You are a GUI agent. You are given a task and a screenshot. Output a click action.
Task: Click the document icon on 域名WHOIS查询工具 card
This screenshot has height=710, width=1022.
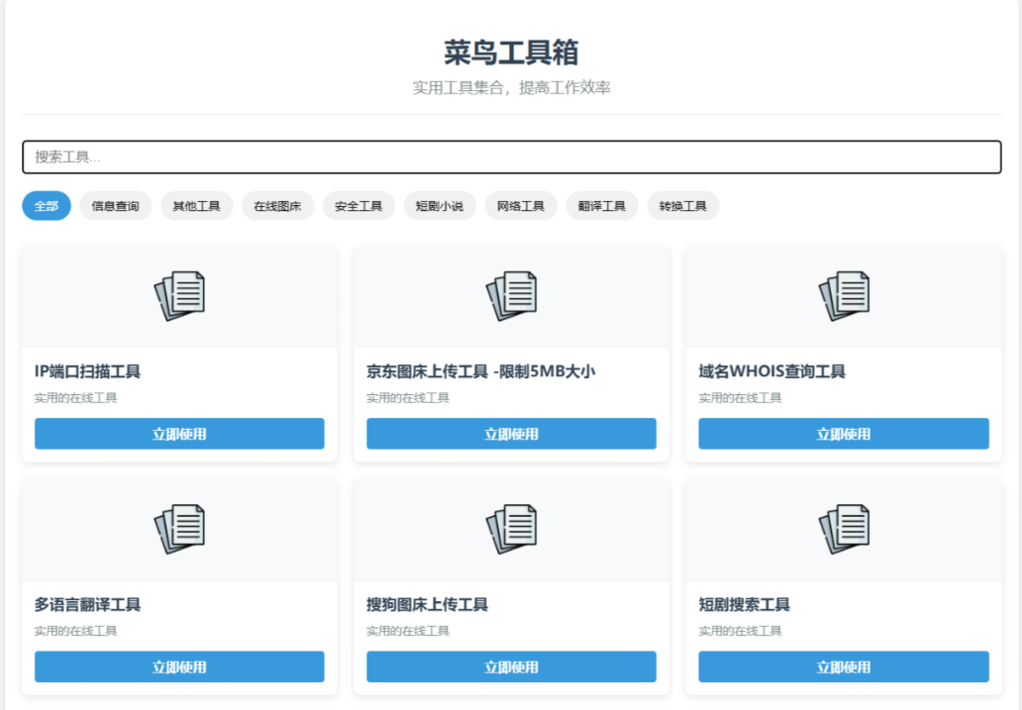tap(844, 294)
